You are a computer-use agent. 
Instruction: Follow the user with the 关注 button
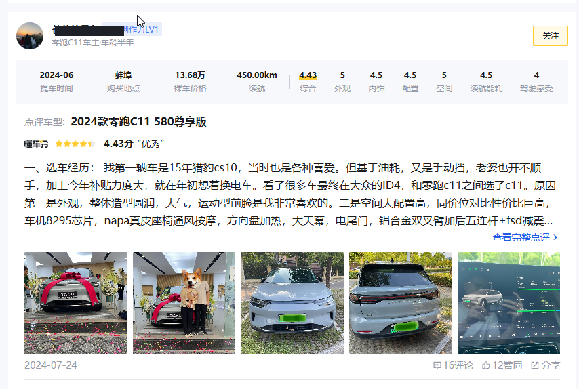(x=551, y=36)
